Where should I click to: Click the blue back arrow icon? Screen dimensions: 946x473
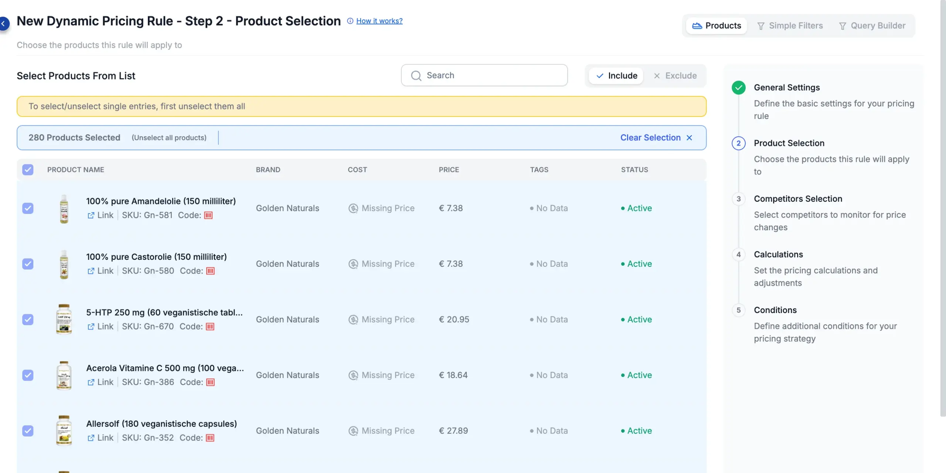[4, 24]
